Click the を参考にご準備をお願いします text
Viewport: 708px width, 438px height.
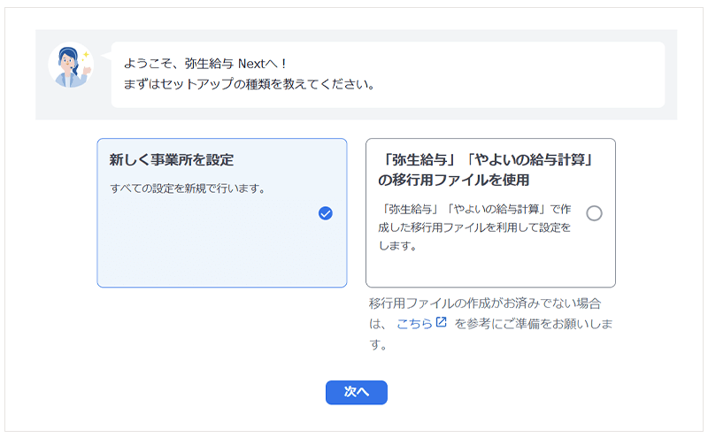(x=534, y=324)
